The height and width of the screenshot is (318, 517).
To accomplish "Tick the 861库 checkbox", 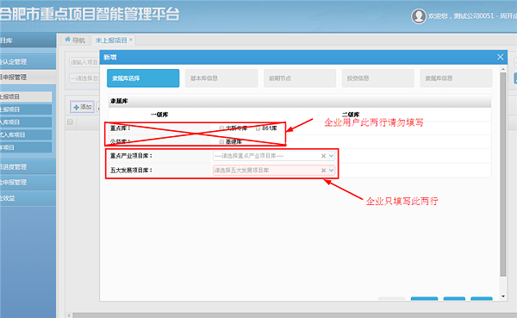I will 258,128.
